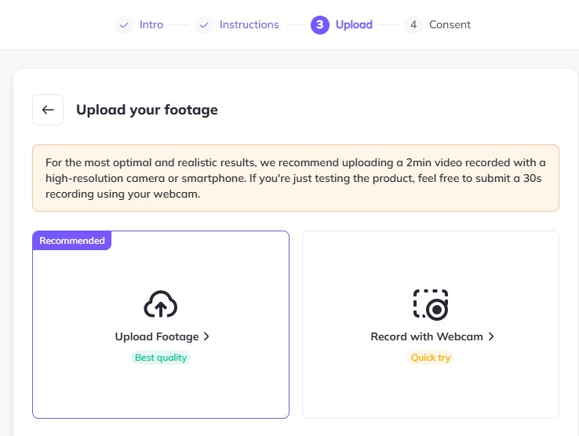The image size is (579, 436).
Task: Click the Instructions step checkmark icon
Action: click(x=204, y=25)
